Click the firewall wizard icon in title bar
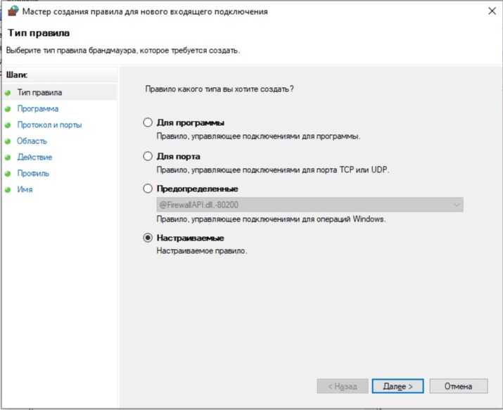Viewport: 503px width, 410px height. [x=13, y=11]
